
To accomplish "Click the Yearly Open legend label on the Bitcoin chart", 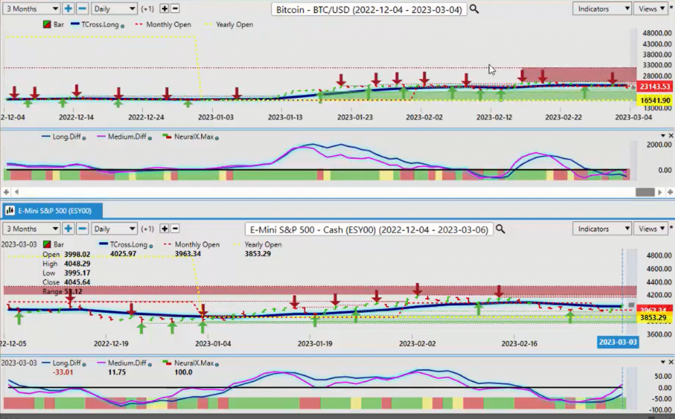I will coord(234,24).
